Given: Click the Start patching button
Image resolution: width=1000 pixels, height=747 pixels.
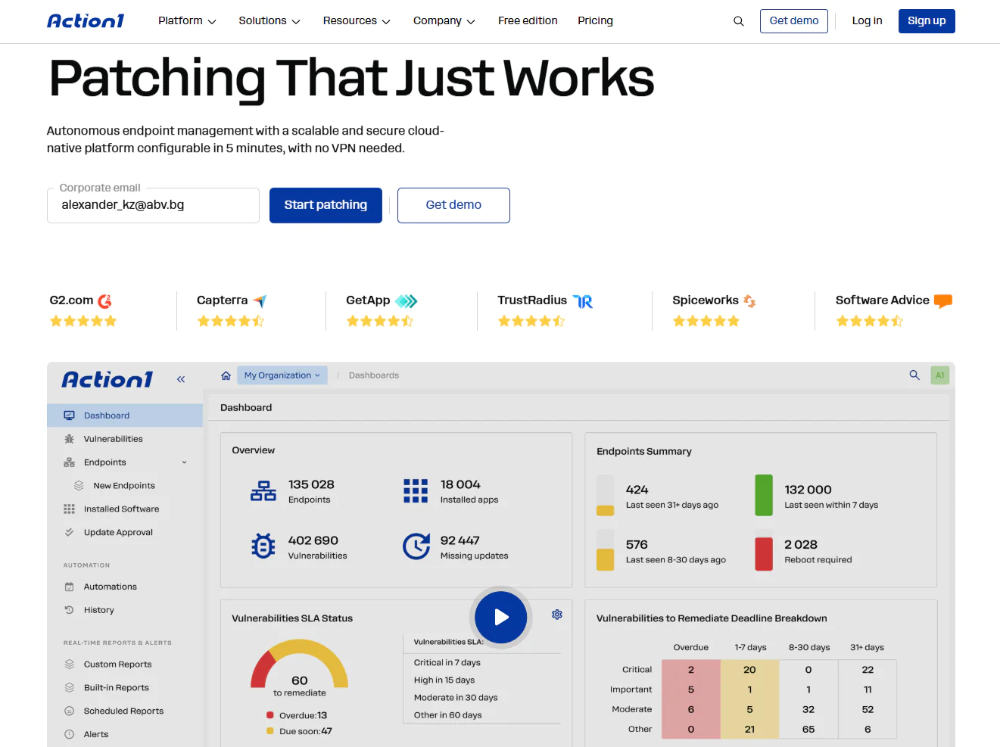Looking at the screenshot, I should 326,205.
